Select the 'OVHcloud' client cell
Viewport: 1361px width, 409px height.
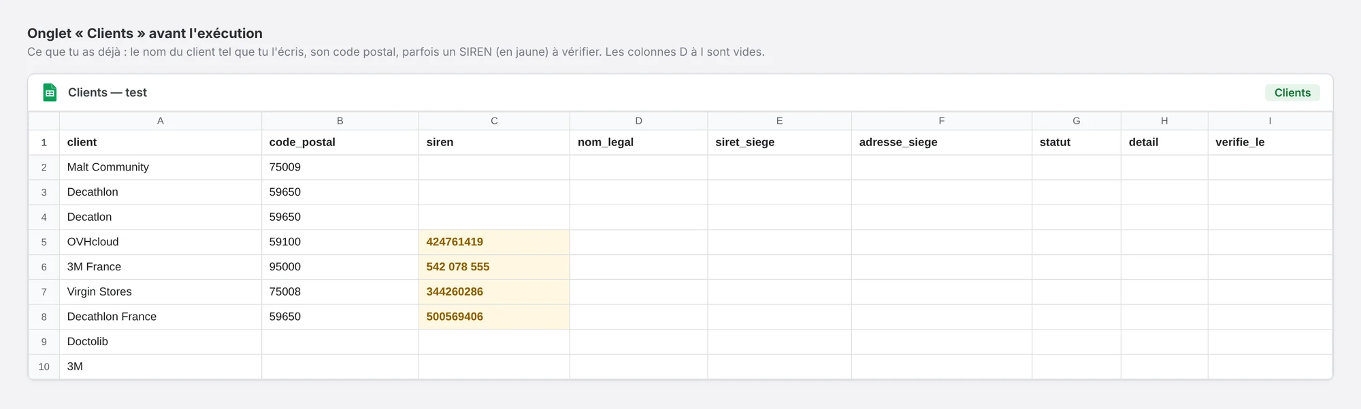161,242
